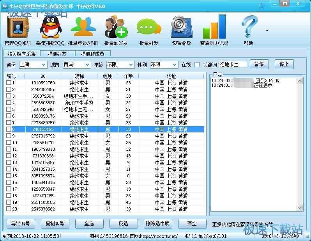The width and height of the screenshot is (311, 241).
Task: Click the app icon in title bar
Action: click(5, 6)
